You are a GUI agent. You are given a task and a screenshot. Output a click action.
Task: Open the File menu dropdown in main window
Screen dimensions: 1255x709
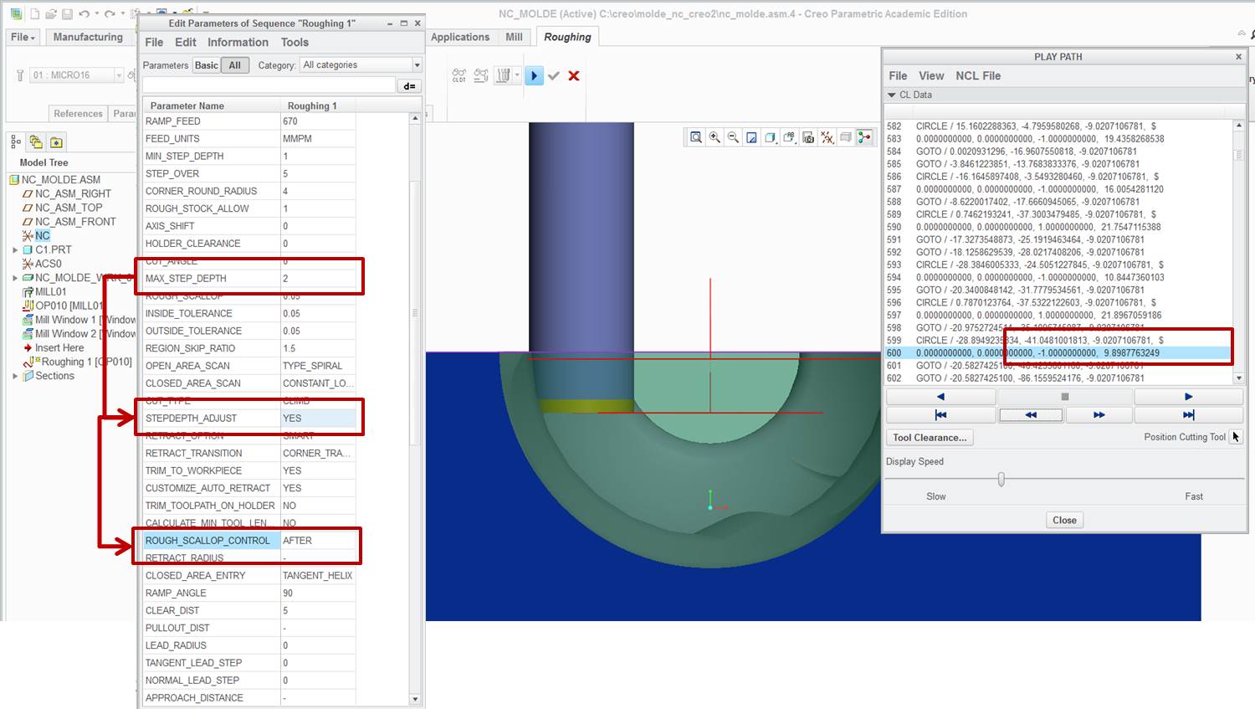click(x=23, y=37)
